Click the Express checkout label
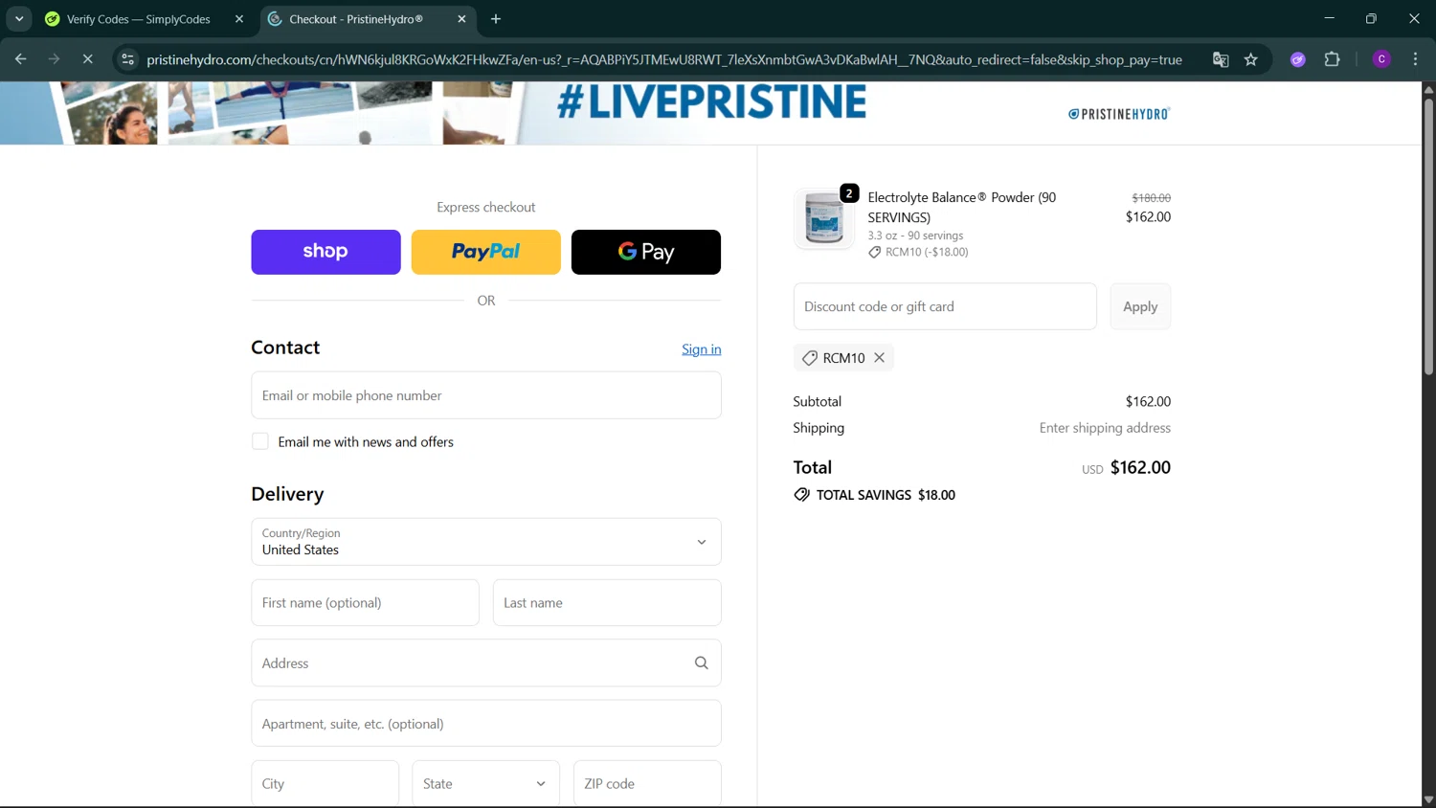 (486, 207)
